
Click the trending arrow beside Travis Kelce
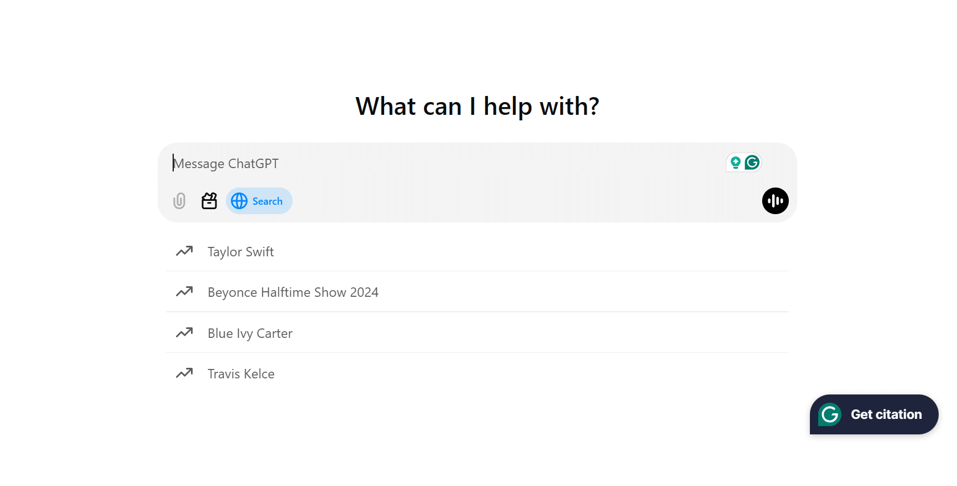pyautogui.click(x=184, y=373)
